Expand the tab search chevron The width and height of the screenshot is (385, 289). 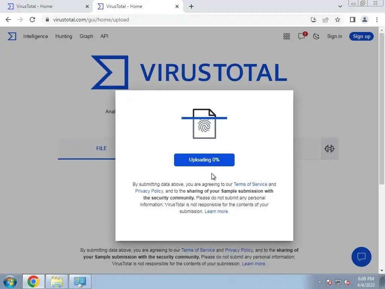tap(340, 7)
